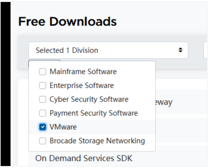Enable the Enterprise Software checkbox
Screen dimensions: 209x168
42,85
